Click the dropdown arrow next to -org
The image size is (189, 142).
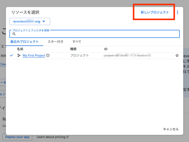[x=44, y=21]
